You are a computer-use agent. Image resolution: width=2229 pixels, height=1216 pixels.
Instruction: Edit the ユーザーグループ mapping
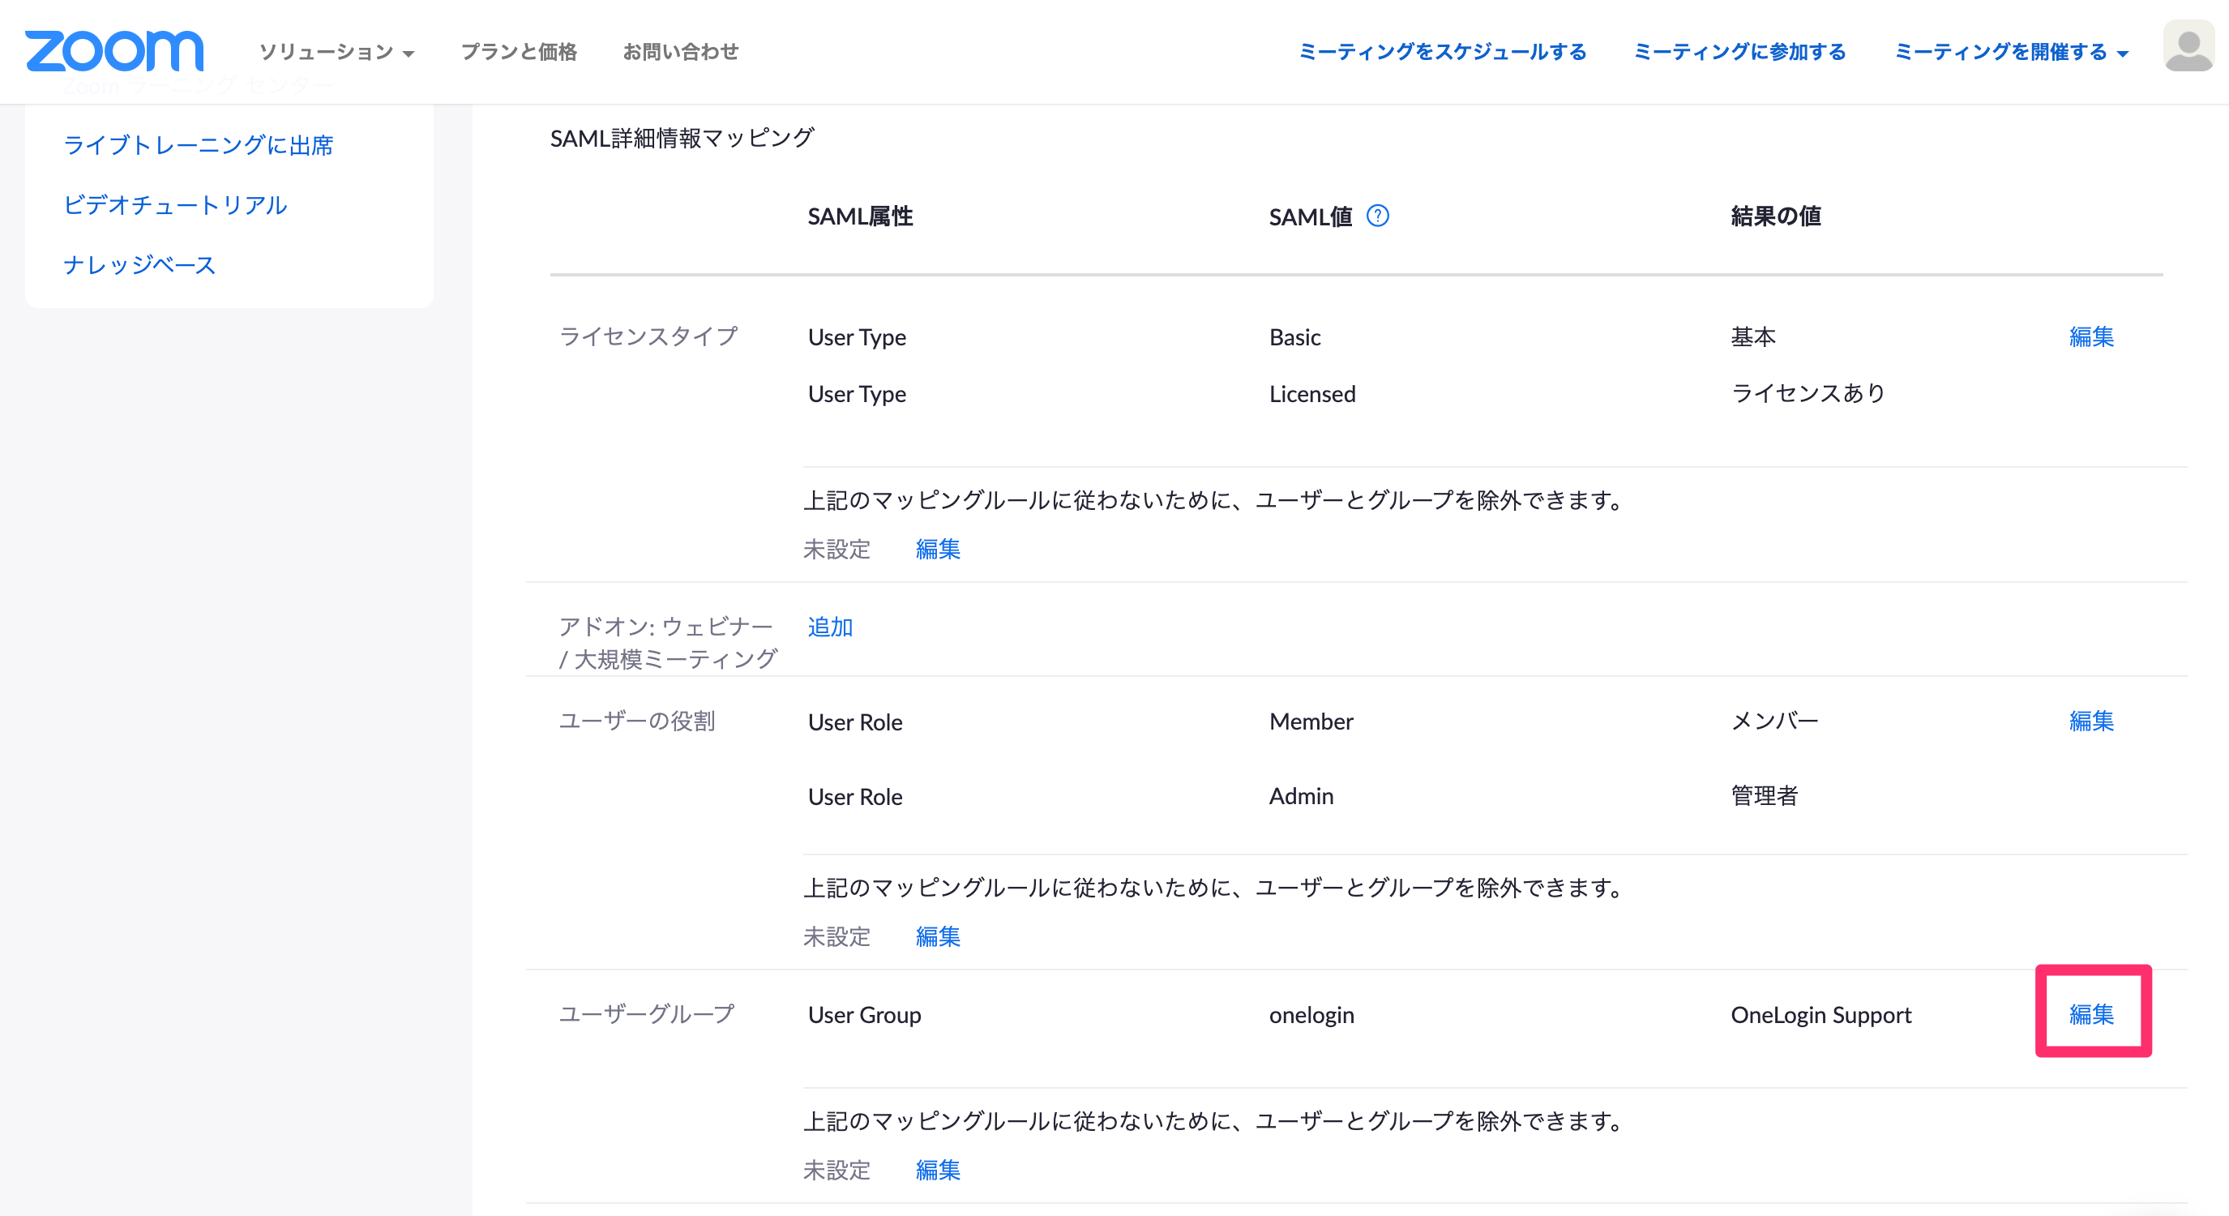(x=2091, y=1013)
